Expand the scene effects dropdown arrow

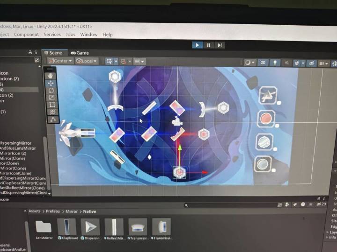tap(303, 63)
